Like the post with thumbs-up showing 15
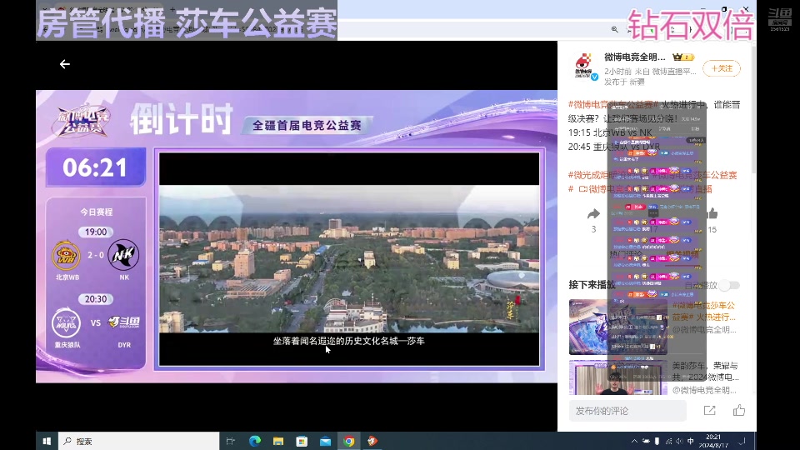 coord(712,213)
